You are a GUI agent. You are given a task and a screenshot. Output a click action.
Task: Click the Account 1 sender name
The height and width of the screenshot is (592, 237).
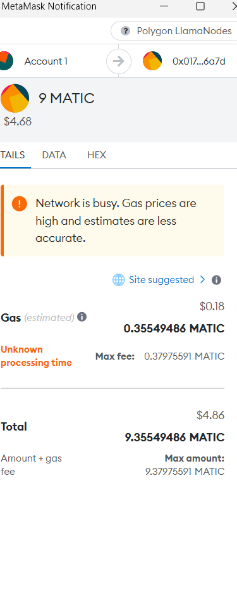point(46,61)
